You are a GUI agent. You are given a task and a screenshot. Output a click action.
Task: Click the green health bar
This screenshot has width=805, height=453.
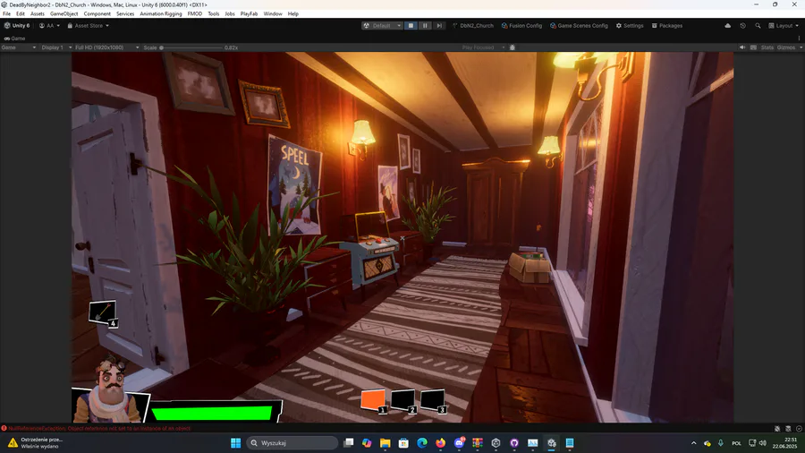click(x=212, y=413)
